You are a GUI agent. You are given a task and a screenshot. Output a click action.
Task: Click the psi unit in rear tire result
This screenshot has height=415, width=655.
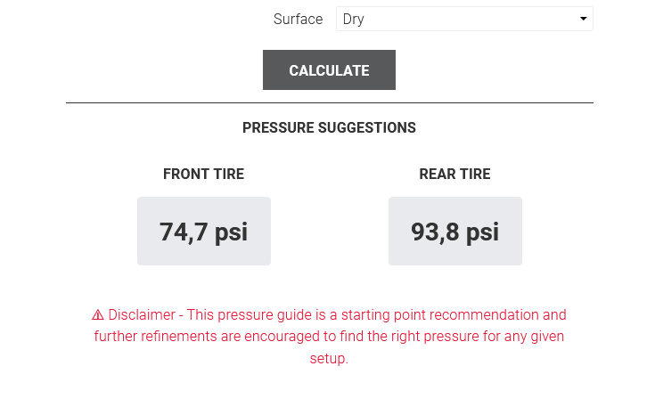tap(481, 232)
